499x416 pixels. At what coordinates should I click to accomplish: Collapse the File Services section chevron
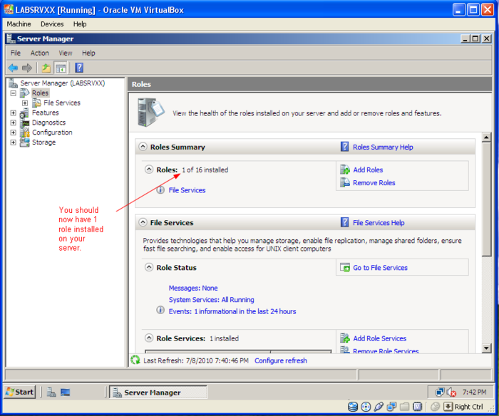141,222
